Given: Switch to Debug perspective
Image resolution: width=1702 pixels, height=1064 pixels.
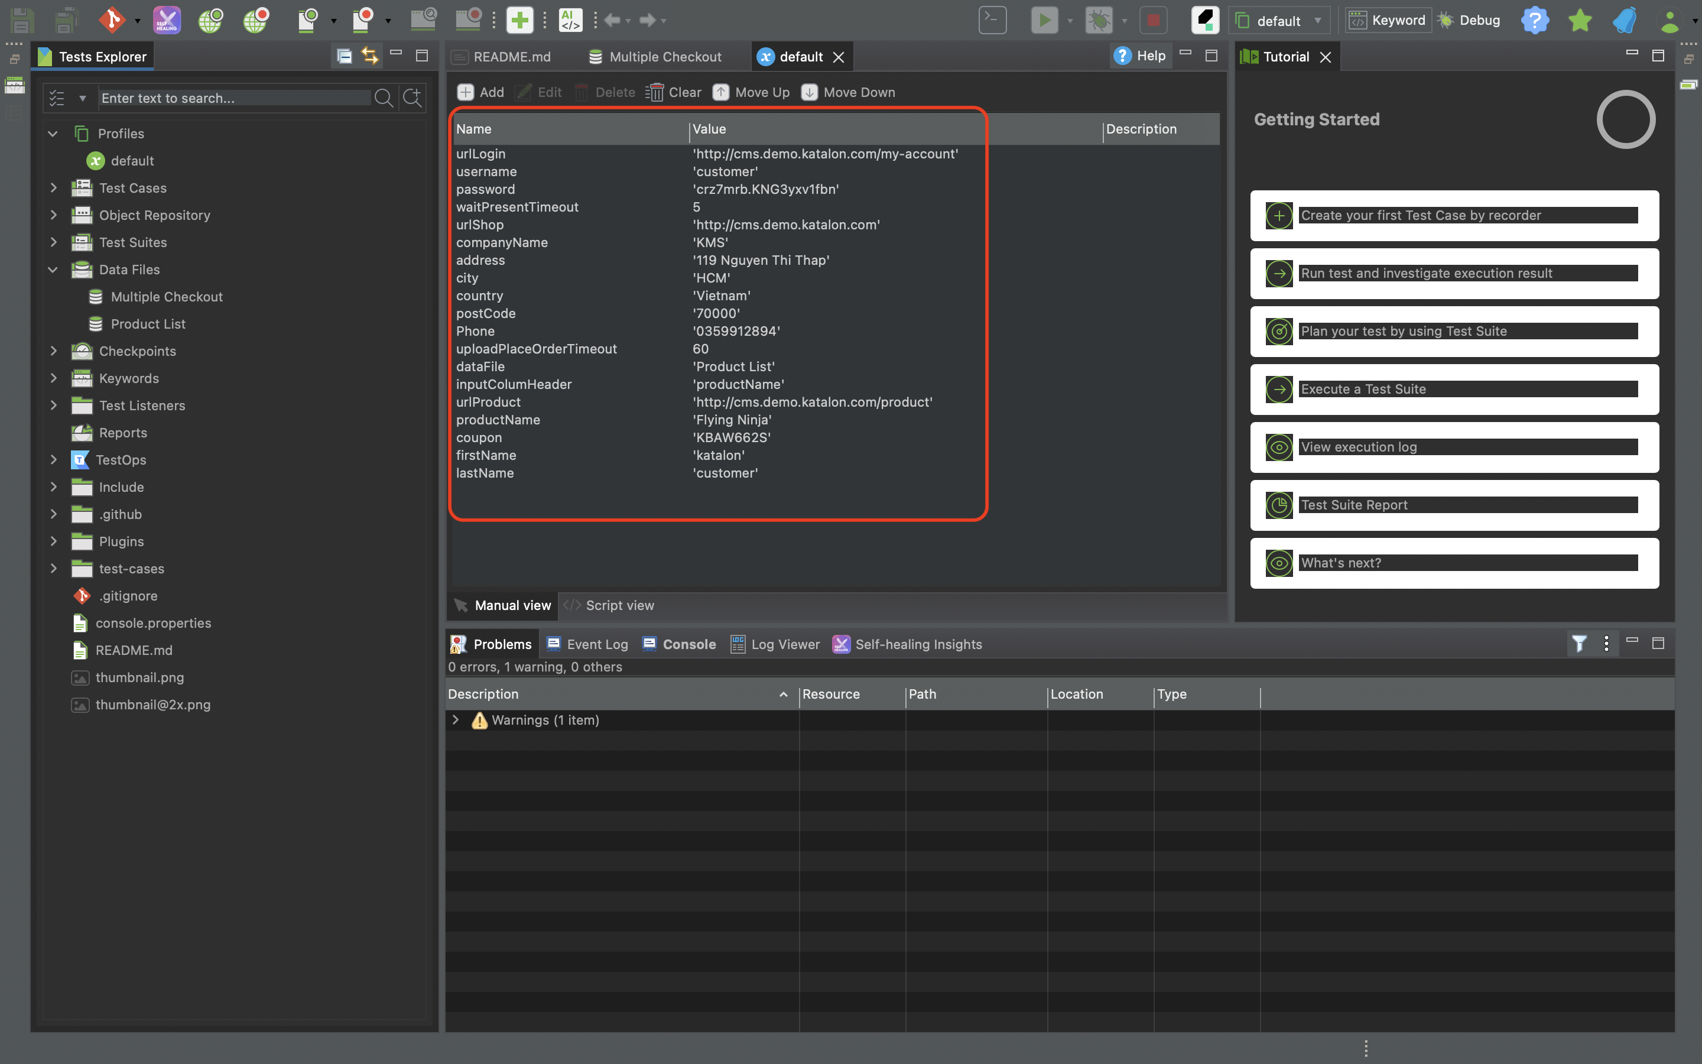Looking at the screenshot, I should click(1470, 20).
